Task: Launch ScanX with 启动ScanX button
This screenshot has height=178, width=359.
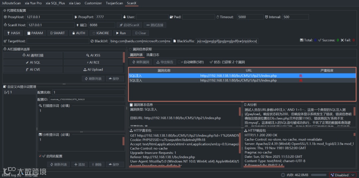Action: (129, 25)
